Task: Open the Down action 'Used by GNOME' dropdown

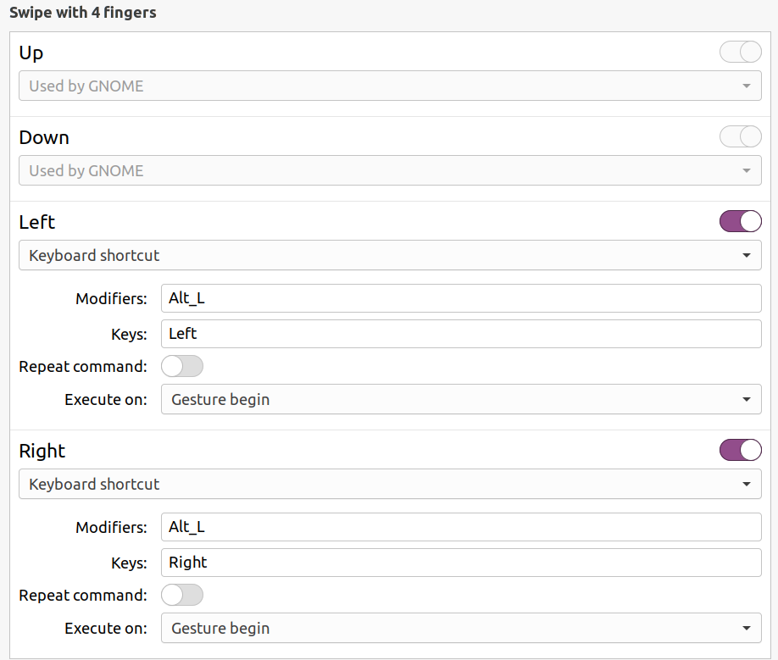Action: [x=390, y=170]
